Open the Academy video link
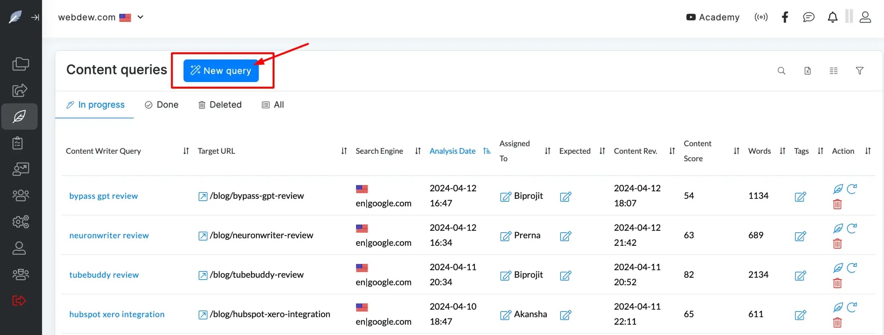Image resolution: width=884 pixels, height=335 pixels. [x=713, y=17]
